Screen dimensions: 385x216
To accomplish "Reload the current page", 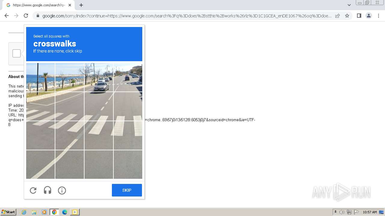I will pyautogui.click(x=26, y=16).
